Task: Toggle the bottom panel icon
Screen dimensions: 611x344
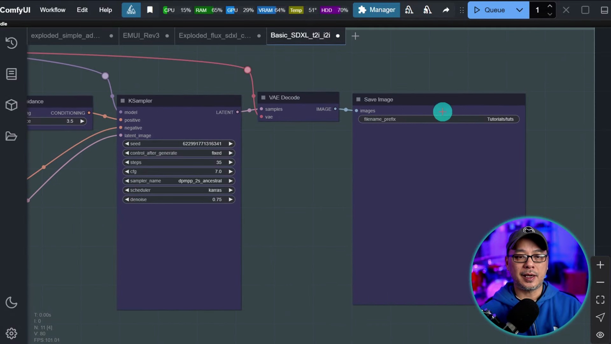Action: 604,10
